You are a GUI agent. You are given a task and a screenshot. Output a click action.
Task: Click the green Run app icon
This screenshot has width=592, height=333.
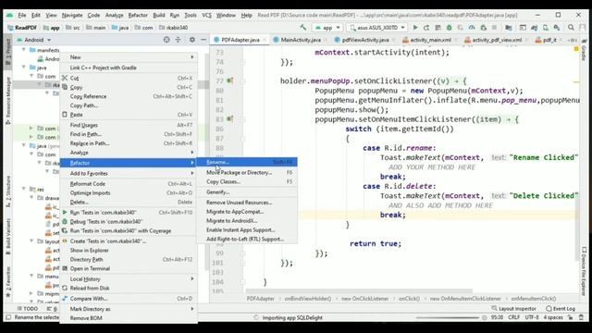tap(415, 28)
